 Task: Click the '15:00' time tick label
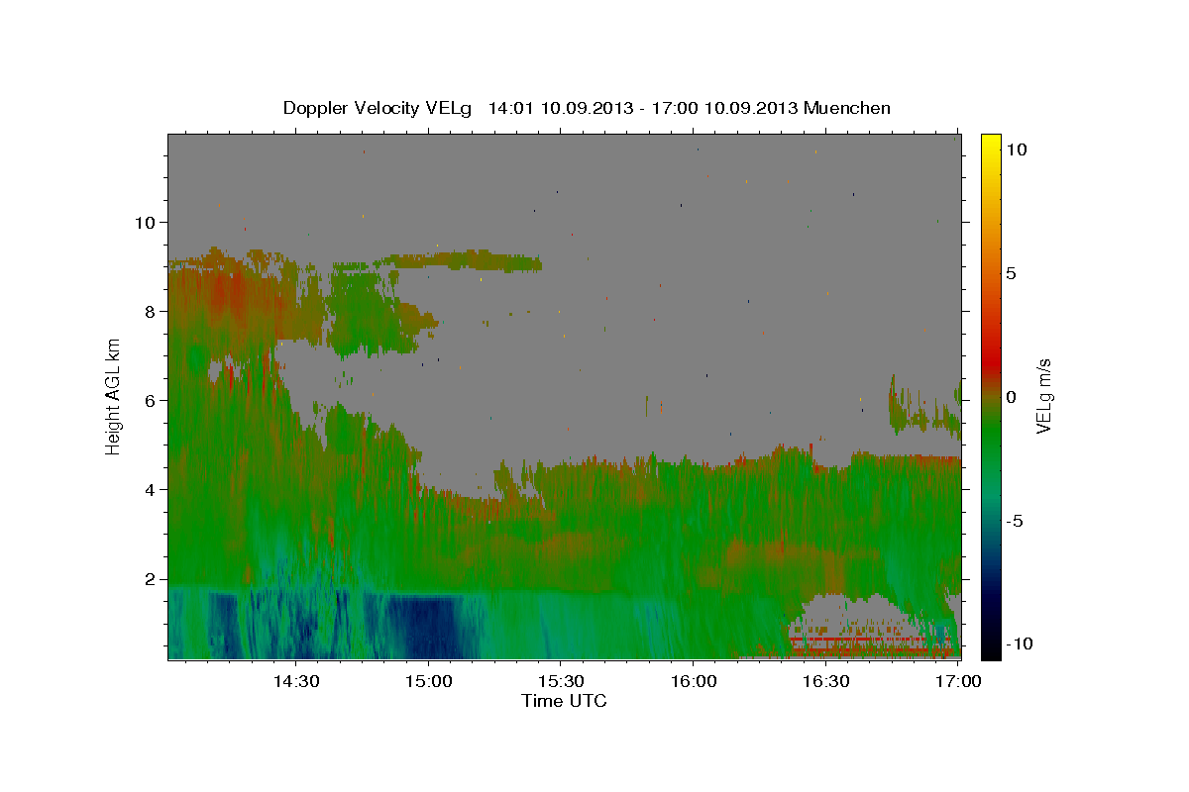(x=428, y=681)
